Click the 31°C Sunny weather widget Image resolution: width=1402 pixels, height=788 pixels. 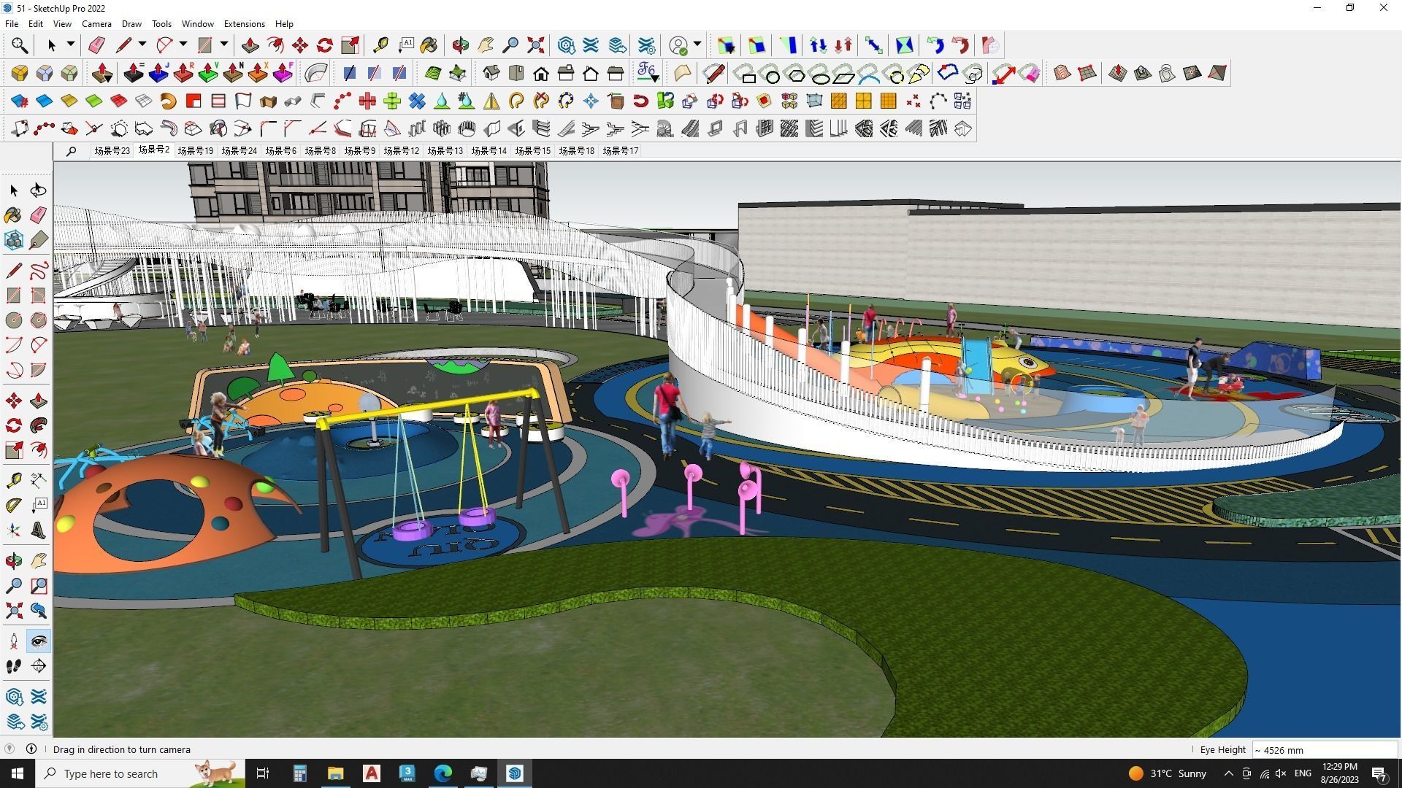coord(1168,773)
